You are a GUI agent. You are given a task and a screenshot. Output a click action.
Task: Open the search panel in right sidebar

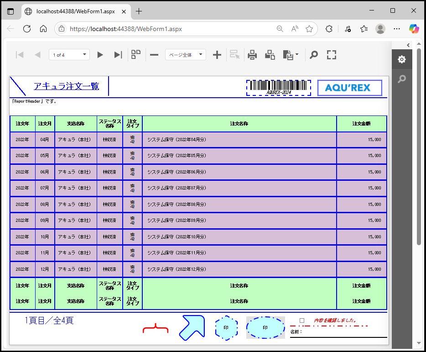[401, 79]
